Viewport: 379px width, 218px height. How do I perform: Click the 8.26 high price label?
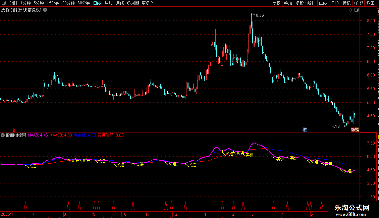click(x=260, y=15)
